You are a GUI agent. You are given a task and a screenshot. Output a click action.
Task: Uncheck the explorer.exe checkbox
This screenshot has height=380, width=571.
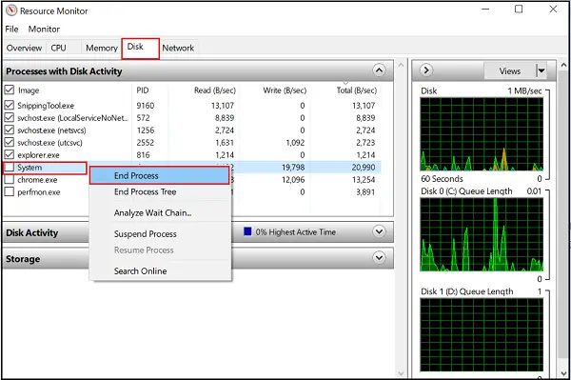[10, 154]
